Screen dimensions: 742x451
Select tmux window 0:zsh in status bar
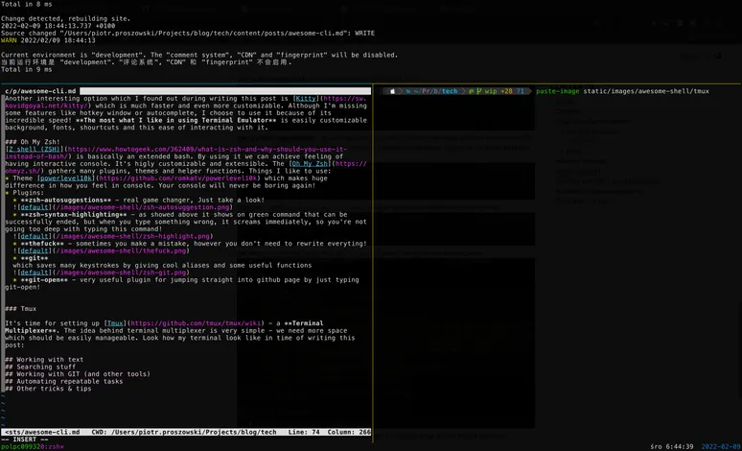coord(53,446)
